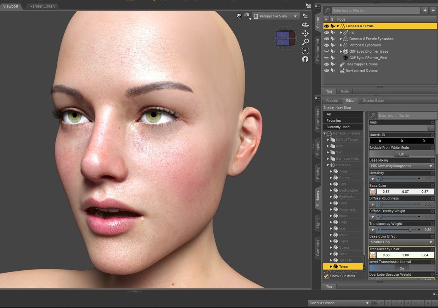Expand Victoria 8 Eyebrows node
This screenshot has height=308, width=438.
click(x=341, y=45)
